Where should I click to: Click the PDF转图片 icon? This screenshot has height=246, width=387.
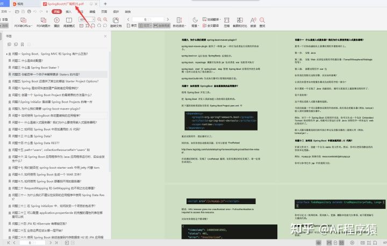[44, 20]
